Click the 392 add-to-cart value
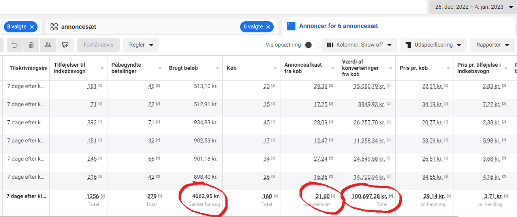517x217 pixels. (x=92, y=122)
